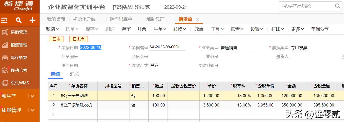This screenshot has height=122, width=344.
Task: Click the 会员卡号 input field
Action: click(167, 56)
